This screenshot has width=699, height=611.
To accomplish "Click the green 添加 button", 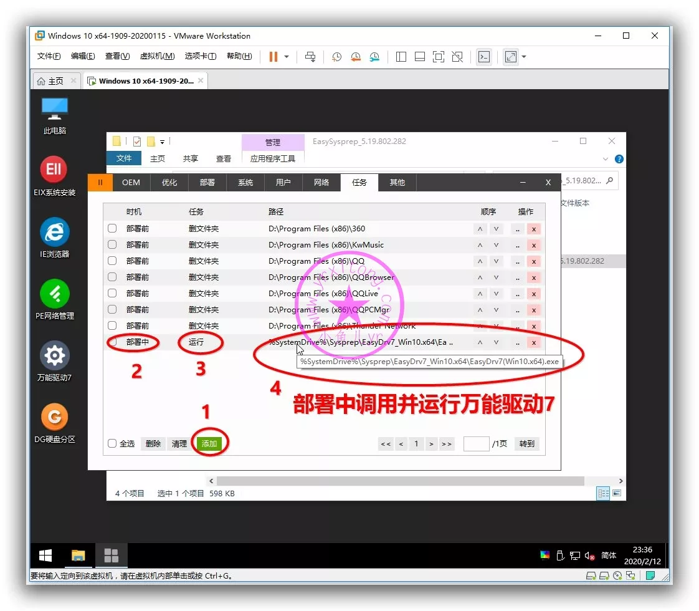I will [x=209, y=444].
